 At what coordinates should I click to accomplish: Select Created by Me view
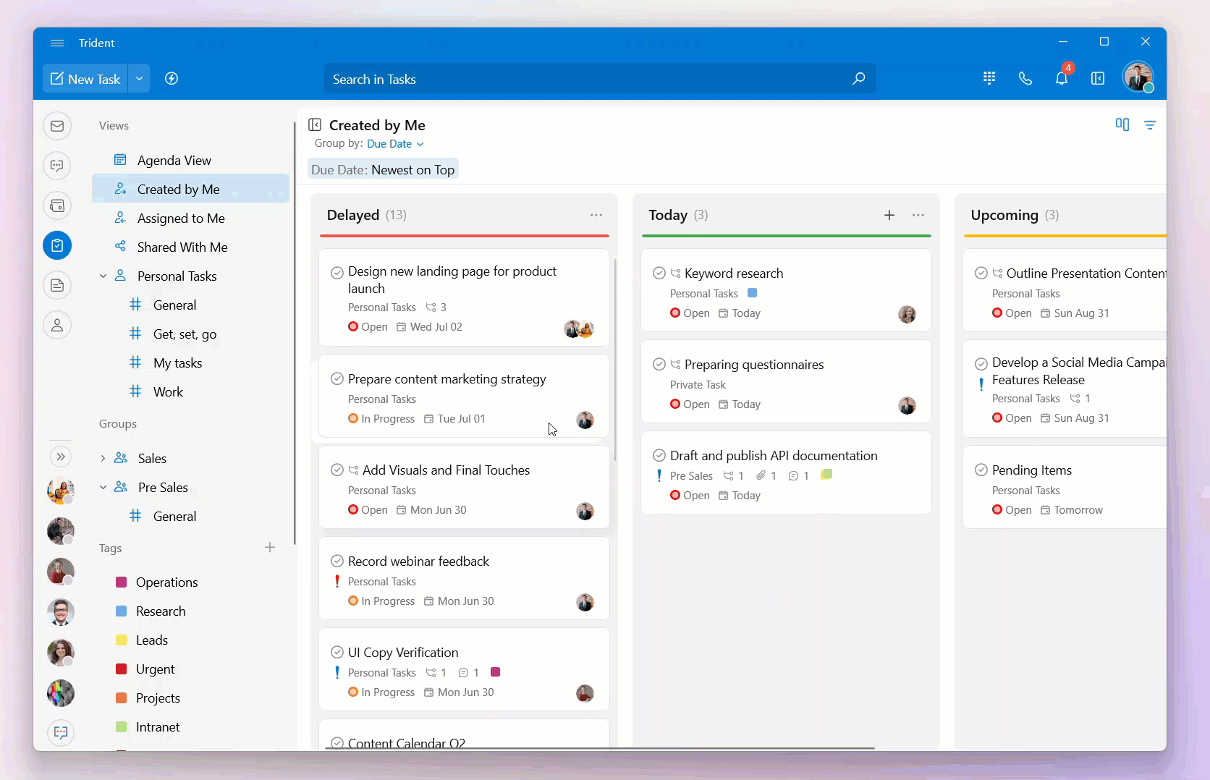(190, 190)
